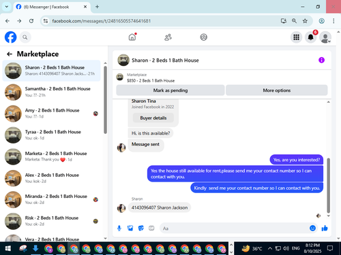Screen dimensions: 341x255
Task: Click the chat message scrollbar thumb
Action: click(x=328, y=186)
